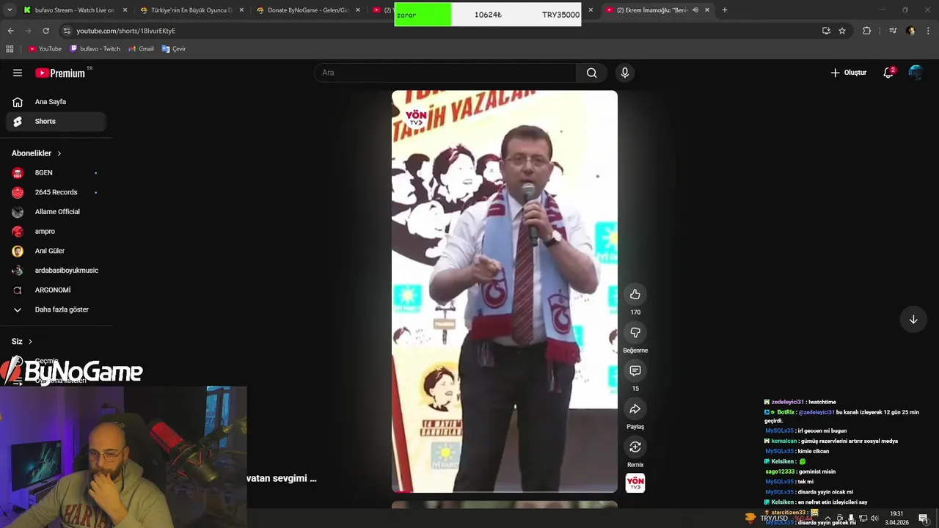This screenshot has height=528, width=939.
Task: Open the Chrome apps grid in bookmarks bar
Action: point(10,49)
